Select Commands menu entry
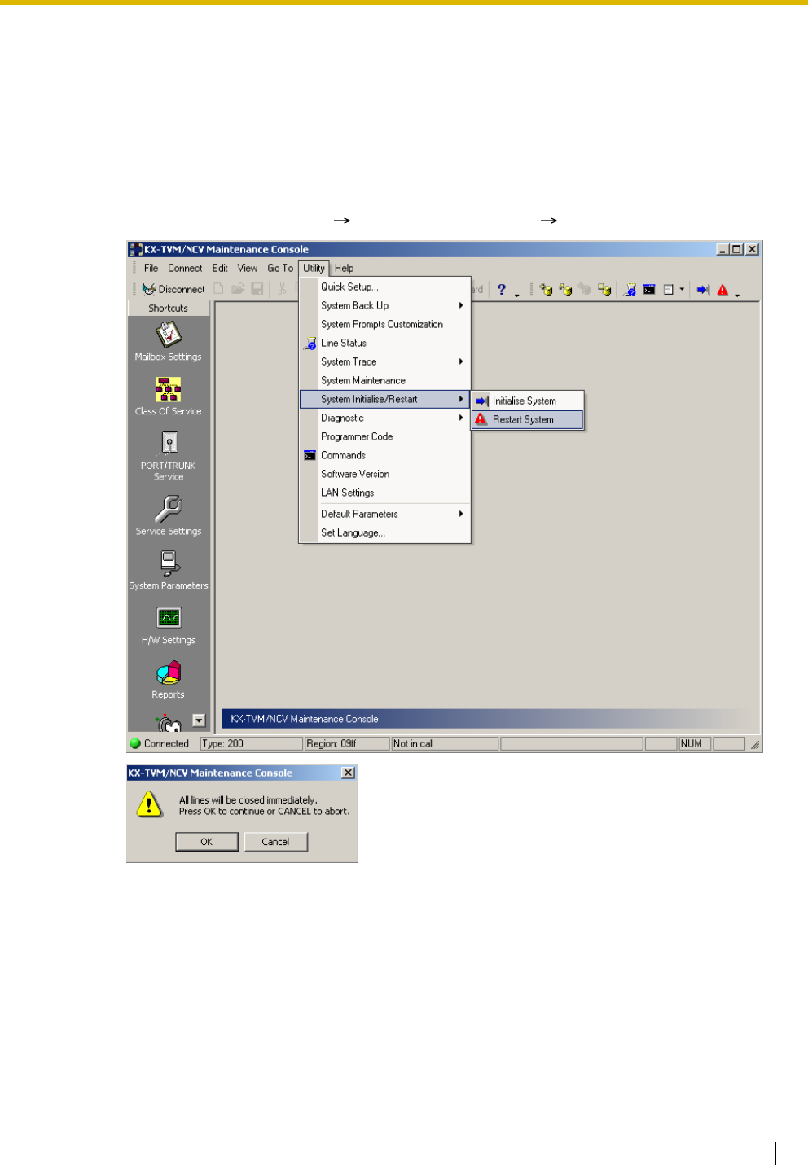Viewport: 808px width, 1165px height. pyautogui.click(x=384, y=455)
